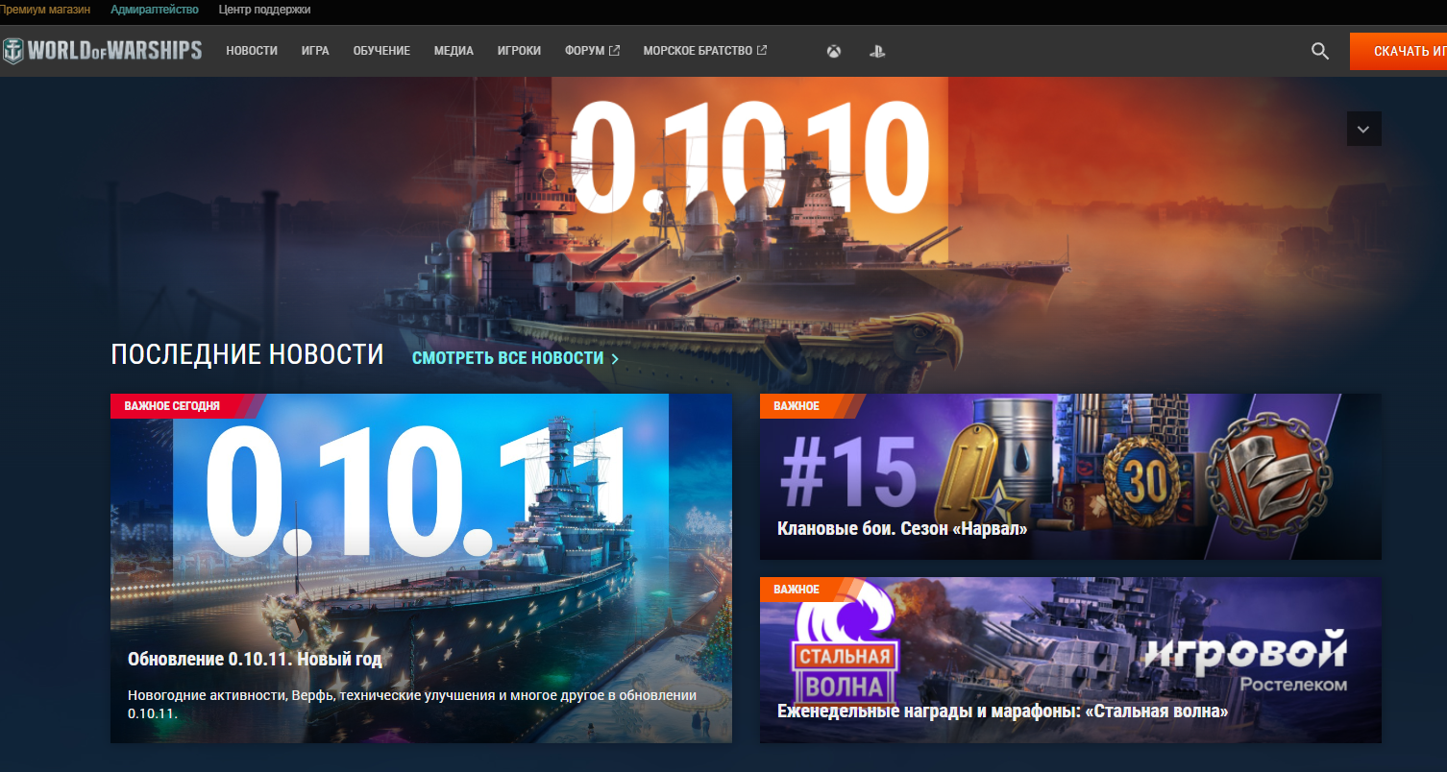Click external-link icon next to ФОРУМ
The image size is (1447, 772).
614,51
